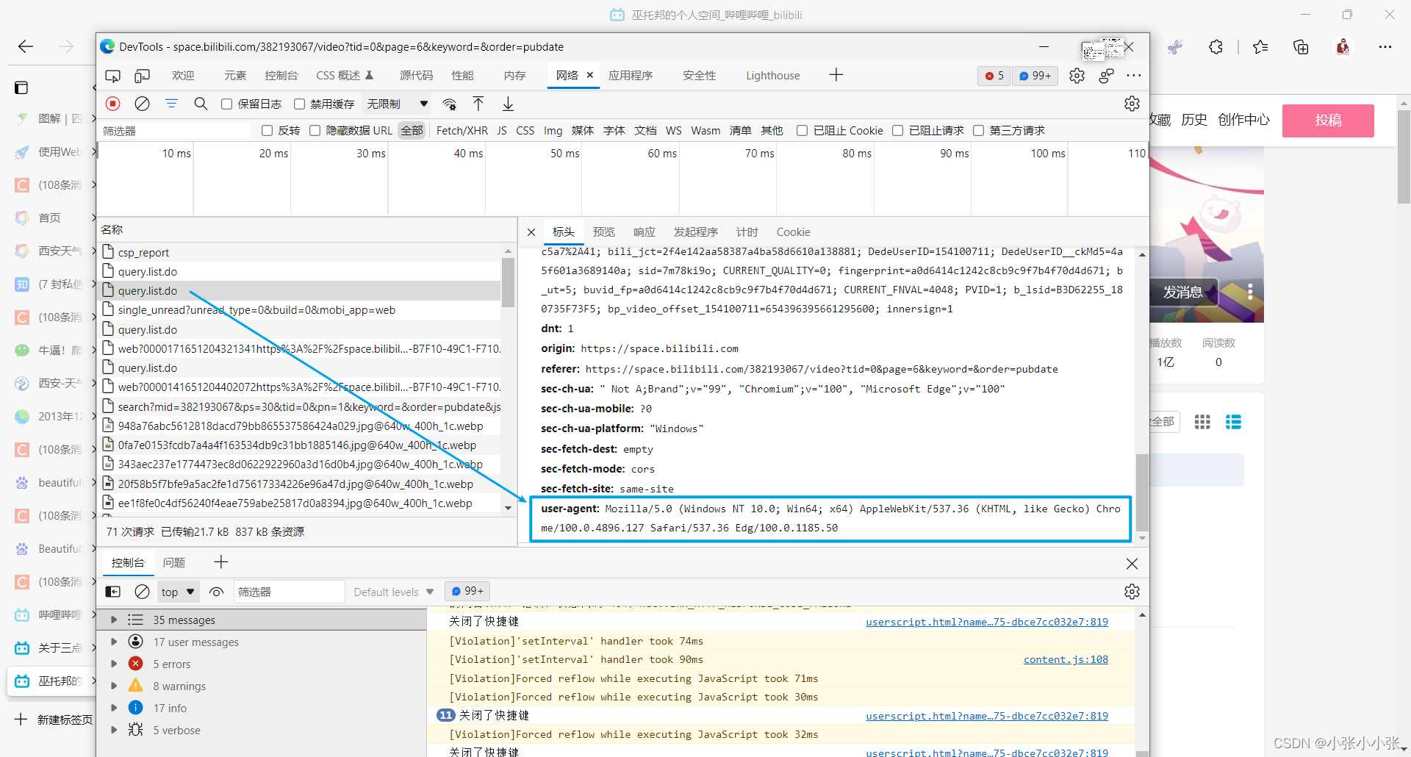Image resolution: width=1411 pixels, height=757 pixels.
Task: Open DevTools more options ellipsis
Action: pos(1134,76)
